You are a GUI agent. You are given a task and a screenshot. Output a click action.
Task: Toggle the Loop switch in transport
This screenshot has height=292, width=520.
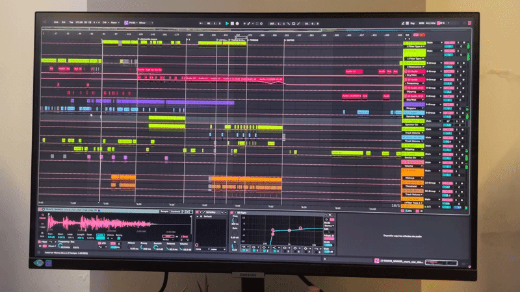tap(294, 23)
